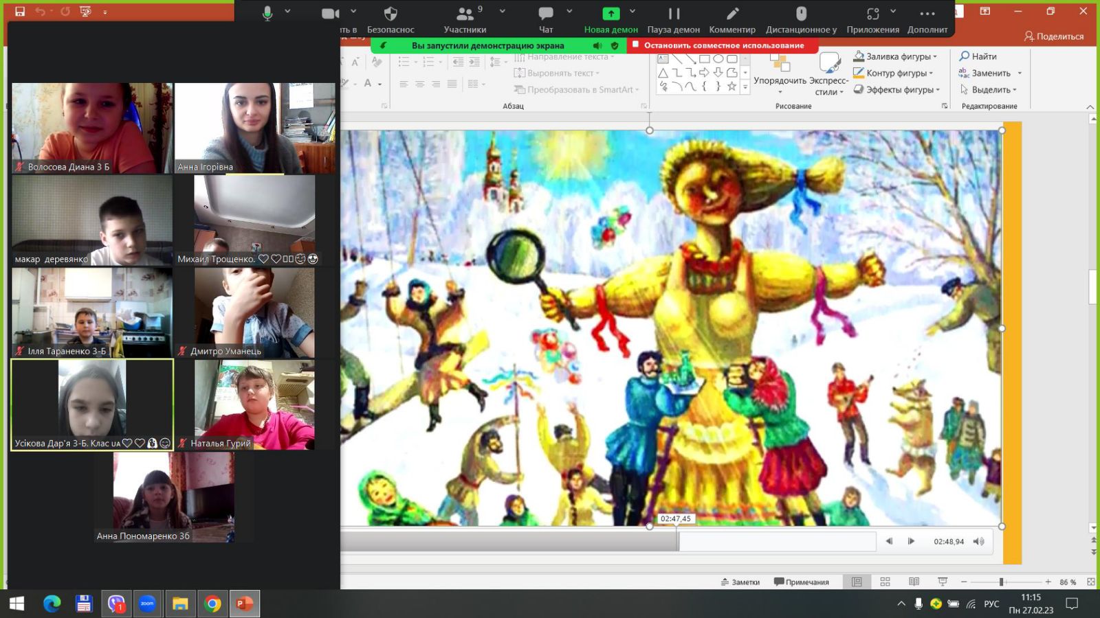Image resolution: width=1100 pixels, height=618 pixels.
Task: Open the media volume speaker control
Action: pos(979,541)
